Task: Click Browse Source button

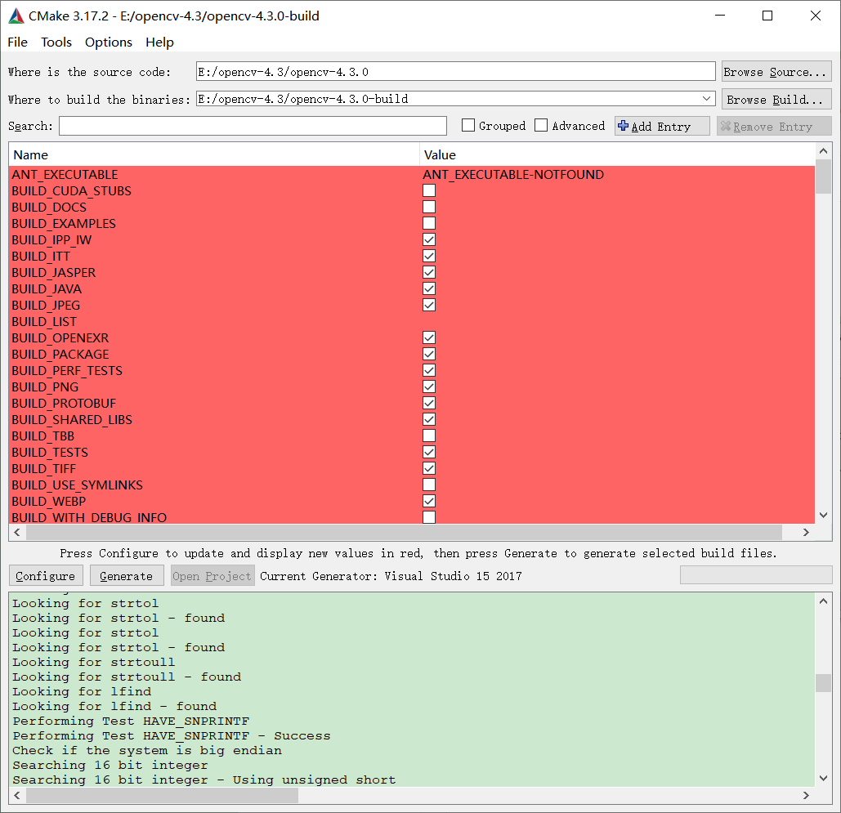Action: click(x=776, y=71)
